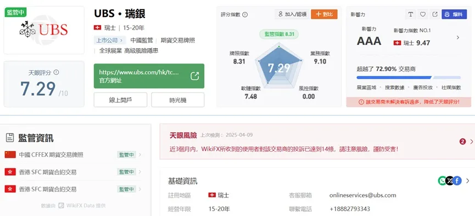Click the red risk count badge 2
Image resolution: width=475 pixels, height=216 pixels.
tap(462, 142)
